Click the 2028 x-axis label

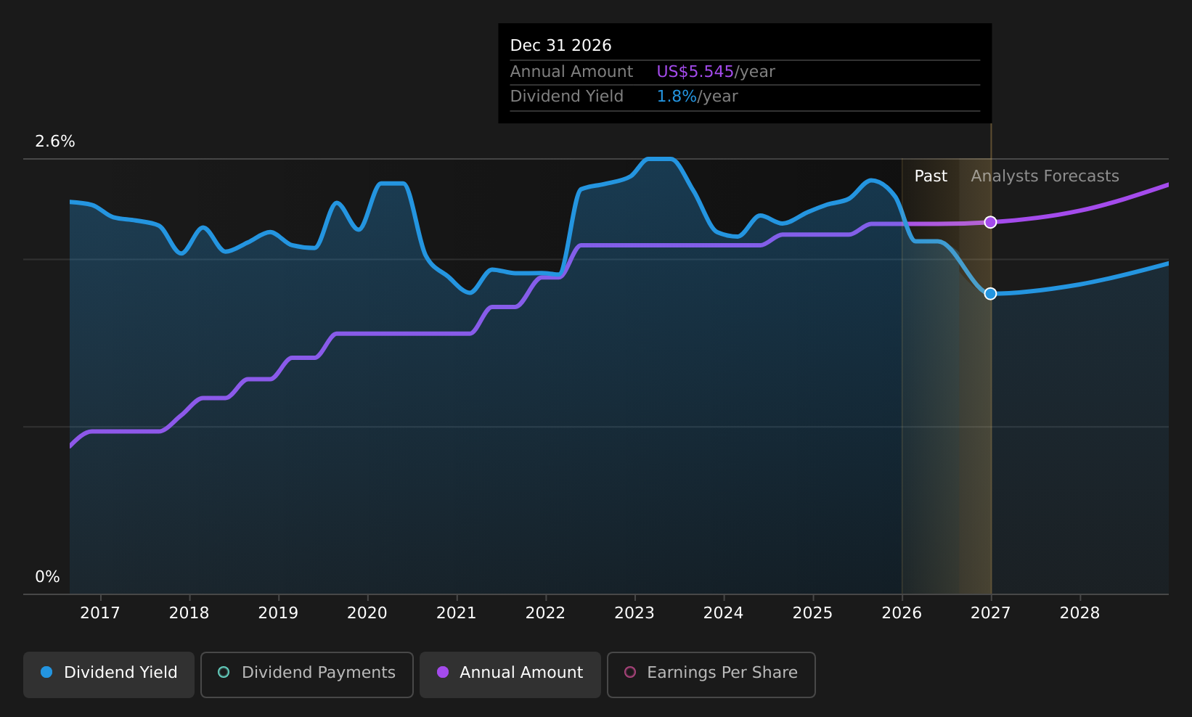click(1080, 613)
